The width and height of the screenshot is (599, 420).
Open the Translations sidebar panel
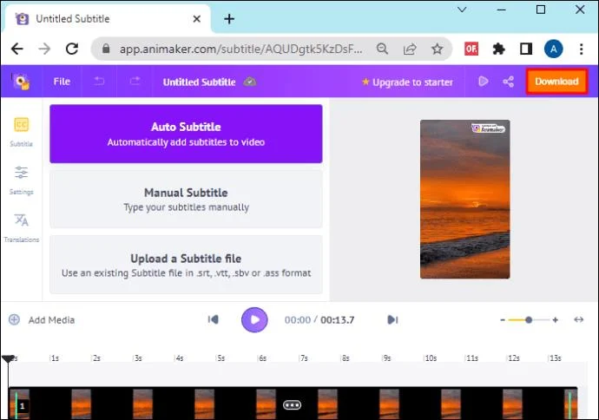click(22, 227)
